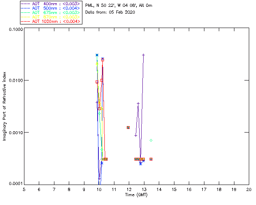The width and height of the screenshot is (256, 205).
Task: Click the PML station location text
Action: coord(119,6)
